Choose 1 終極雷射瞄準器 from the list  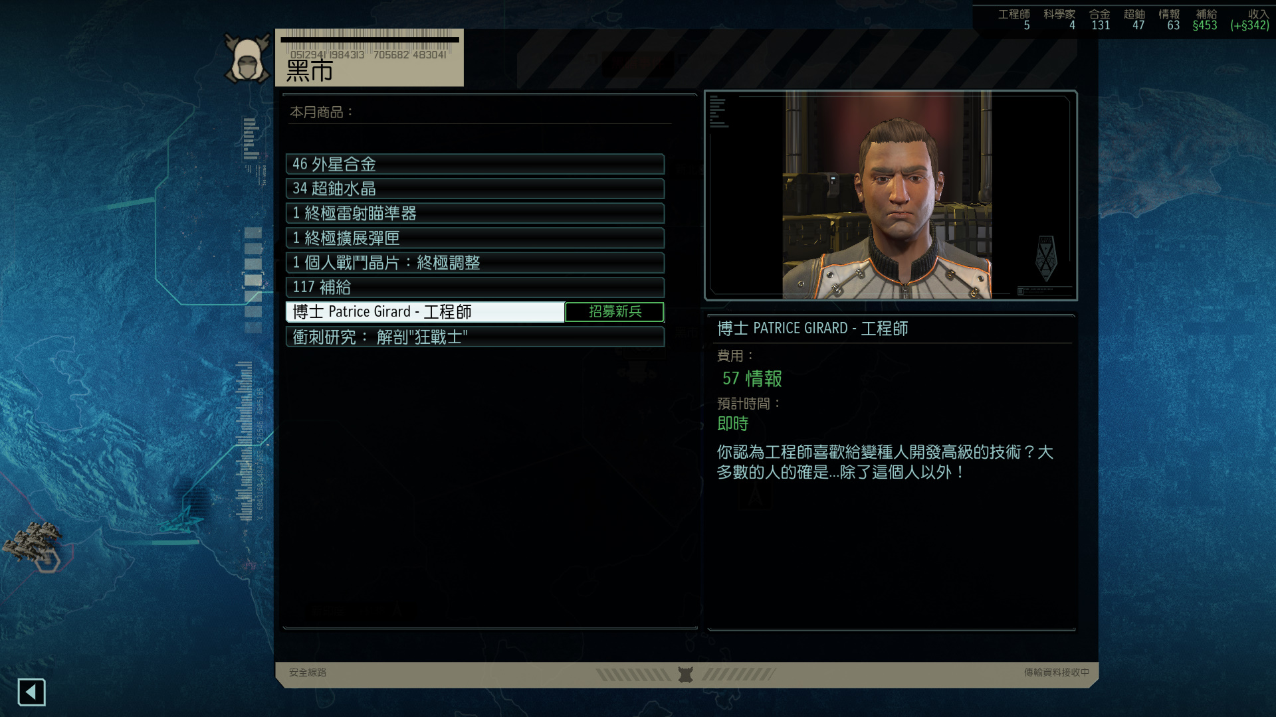click(475, 213)
